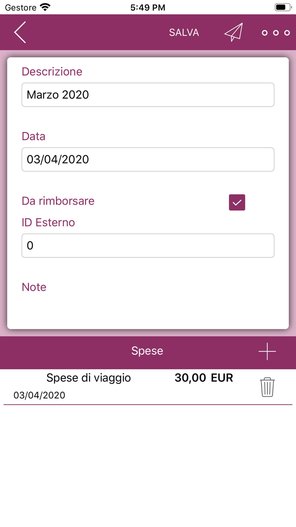This screenshot has height=527, width=296.
Task: Open the three-dots more options menu
Action: click(276, 33)
